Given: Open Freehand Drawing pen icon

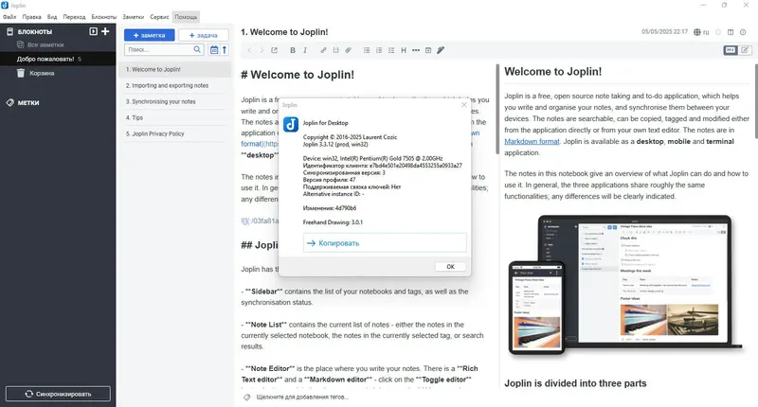Looking at the screenshot, I should (441, 50).
